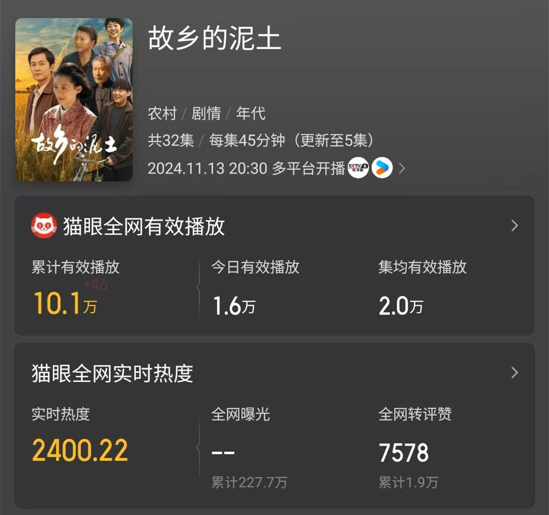Tap the drama title 故乡的泥土
Screen dimensions: 549x515
click(x=215, y=38)
